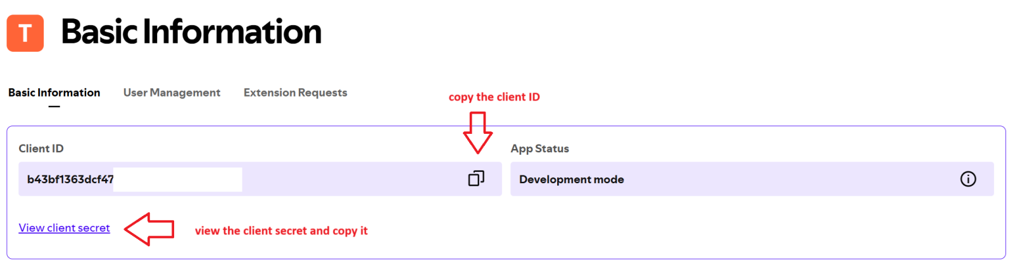
Task: Open the View client secret link
Action: (64, 228)
